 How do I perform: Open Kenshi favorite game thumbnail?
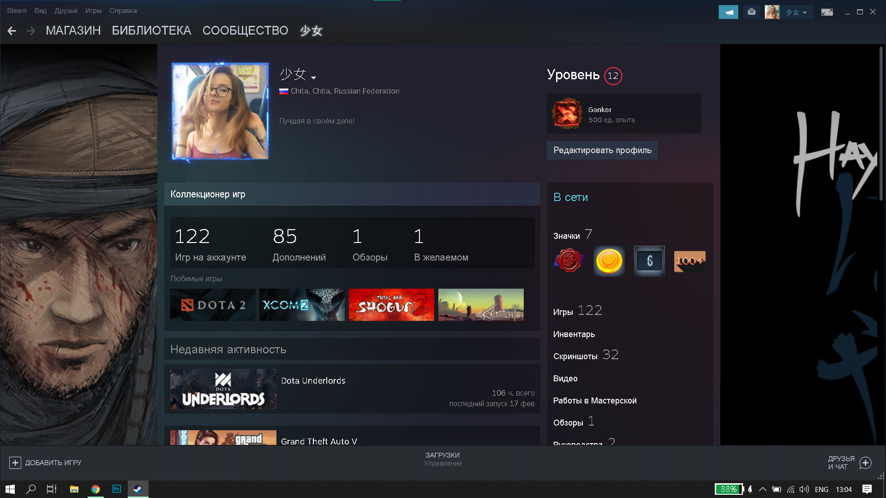tap(481, 305)
